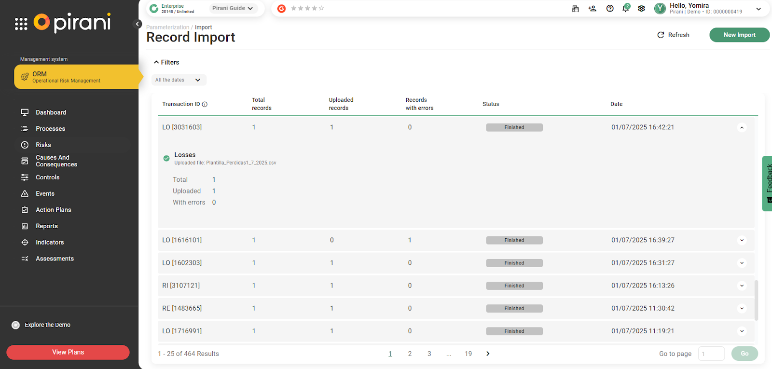This screenshot has height=369, width=772.
Task: Open the notifications bell
Action: pyautogui.click(x=626, y=8)
